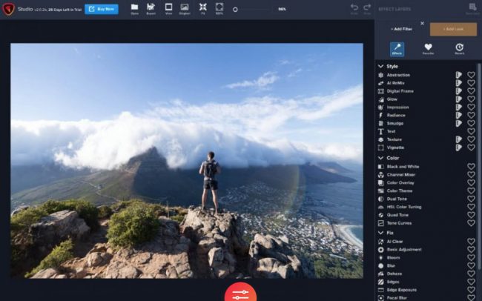
Task: Favorite the Abstraction effect heart
Action: (x=471, y=75)
